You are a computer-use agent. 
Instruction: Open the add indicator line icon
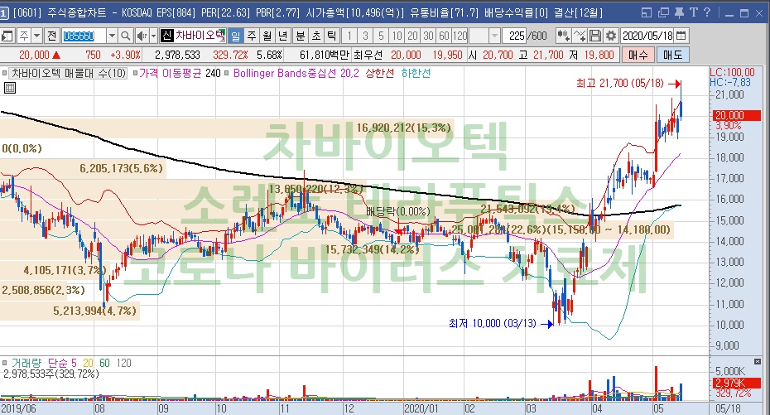[580, 36]
